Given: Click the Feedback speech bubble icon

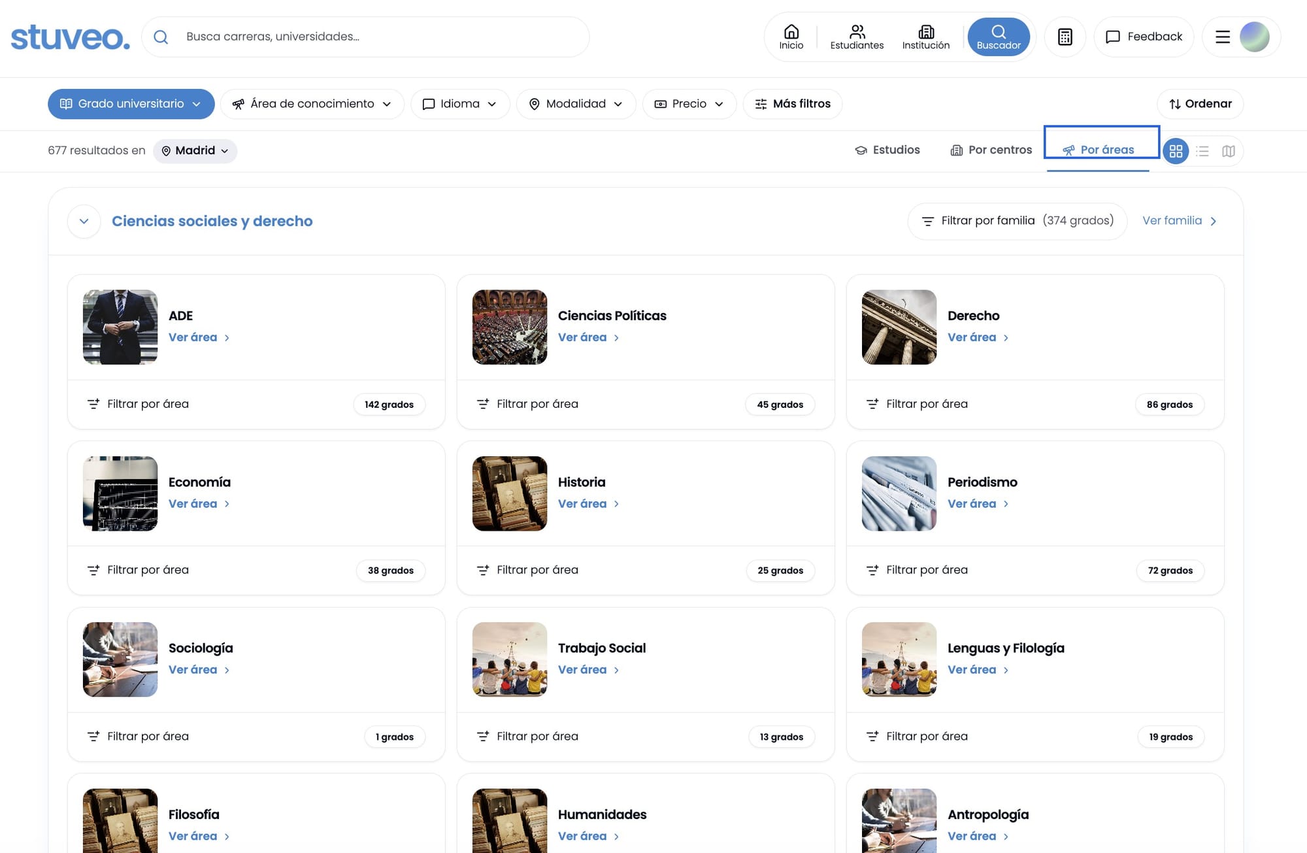Looking at the screenshot, I should pos(1112,37).
